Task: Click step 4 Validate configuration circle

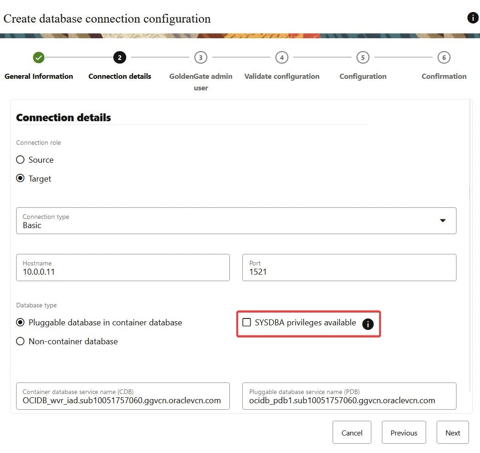Action: tap(281, 58)
